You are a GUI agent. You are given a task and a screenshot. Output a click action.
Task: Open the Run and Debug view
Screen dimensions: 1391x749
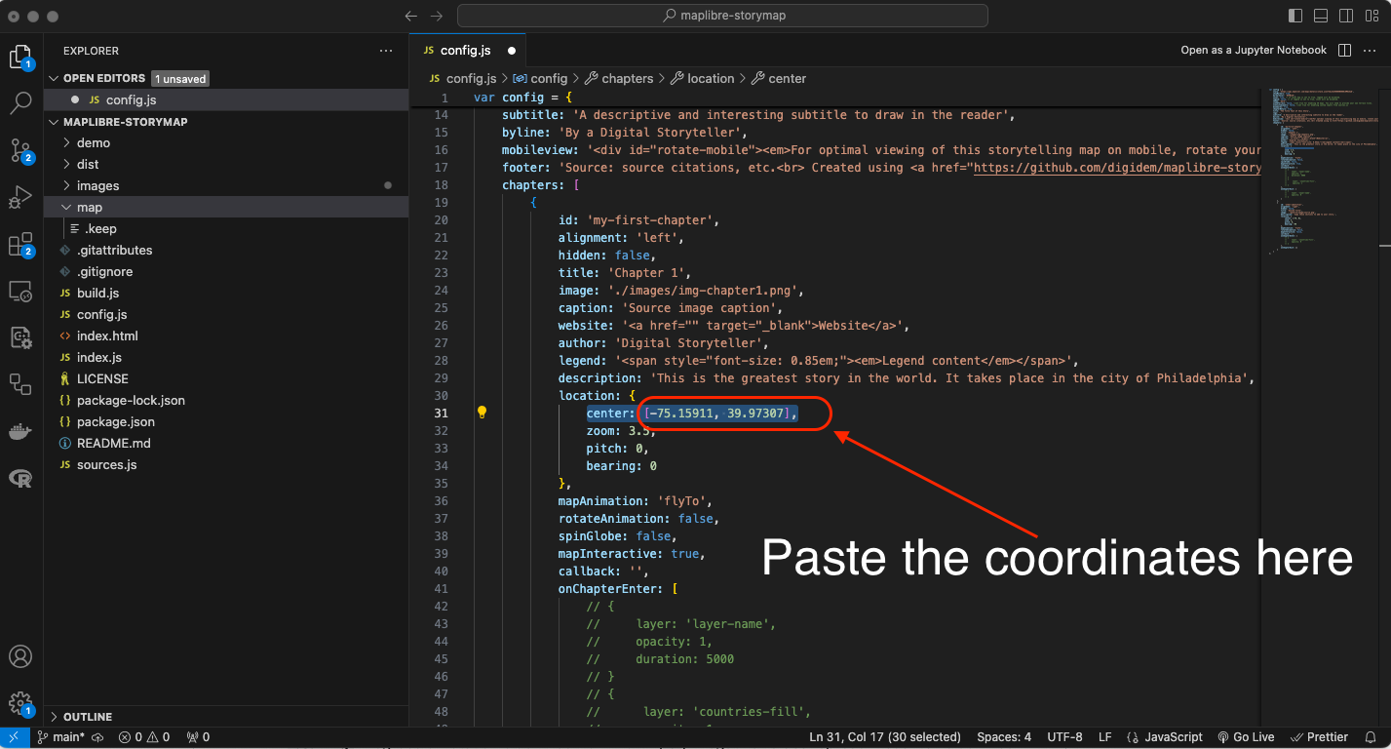[x=20, y=197]
